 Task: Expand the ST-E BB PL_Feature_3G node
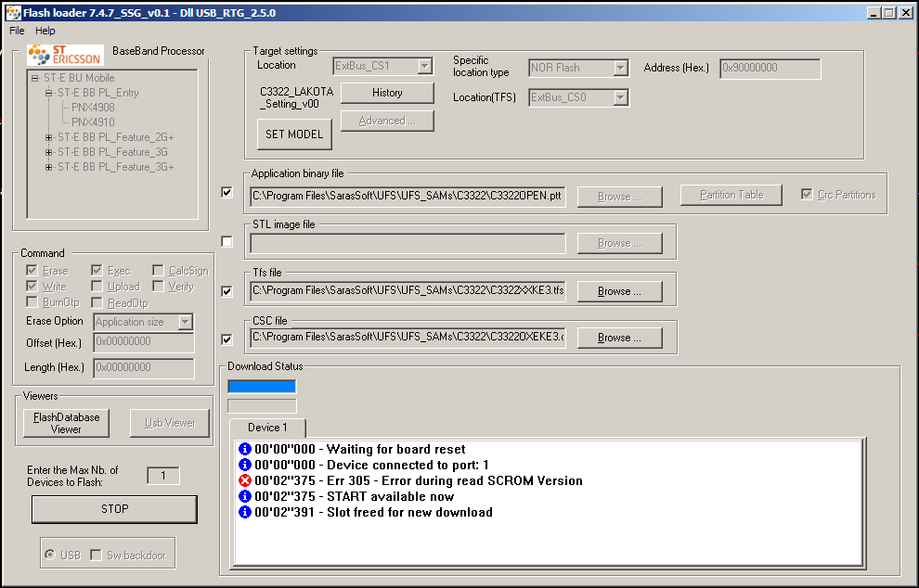pyautogui.click(x=48, y=152)
